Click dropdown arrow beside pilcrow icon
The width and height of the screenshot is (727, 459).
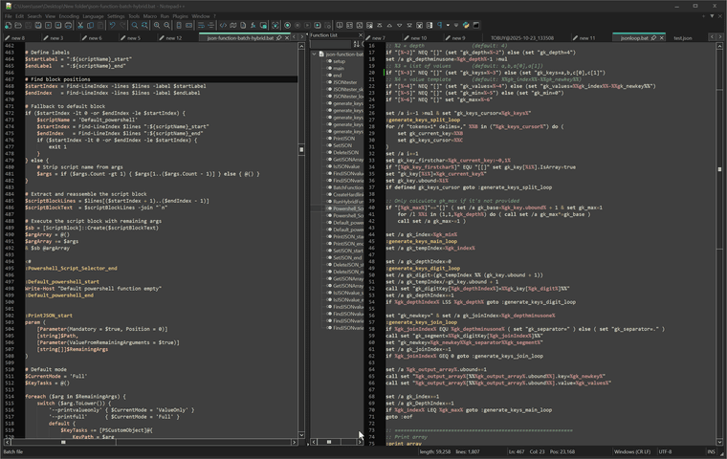[x=448, y=25]
